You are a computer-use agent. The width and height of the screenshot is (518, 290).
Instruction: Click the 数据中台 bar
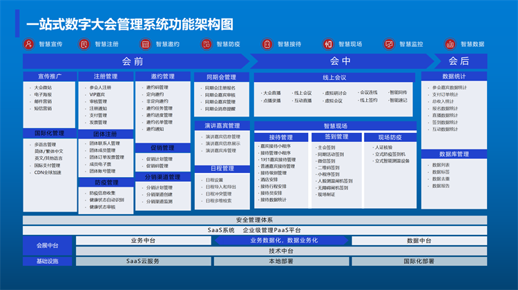point(419,240)
